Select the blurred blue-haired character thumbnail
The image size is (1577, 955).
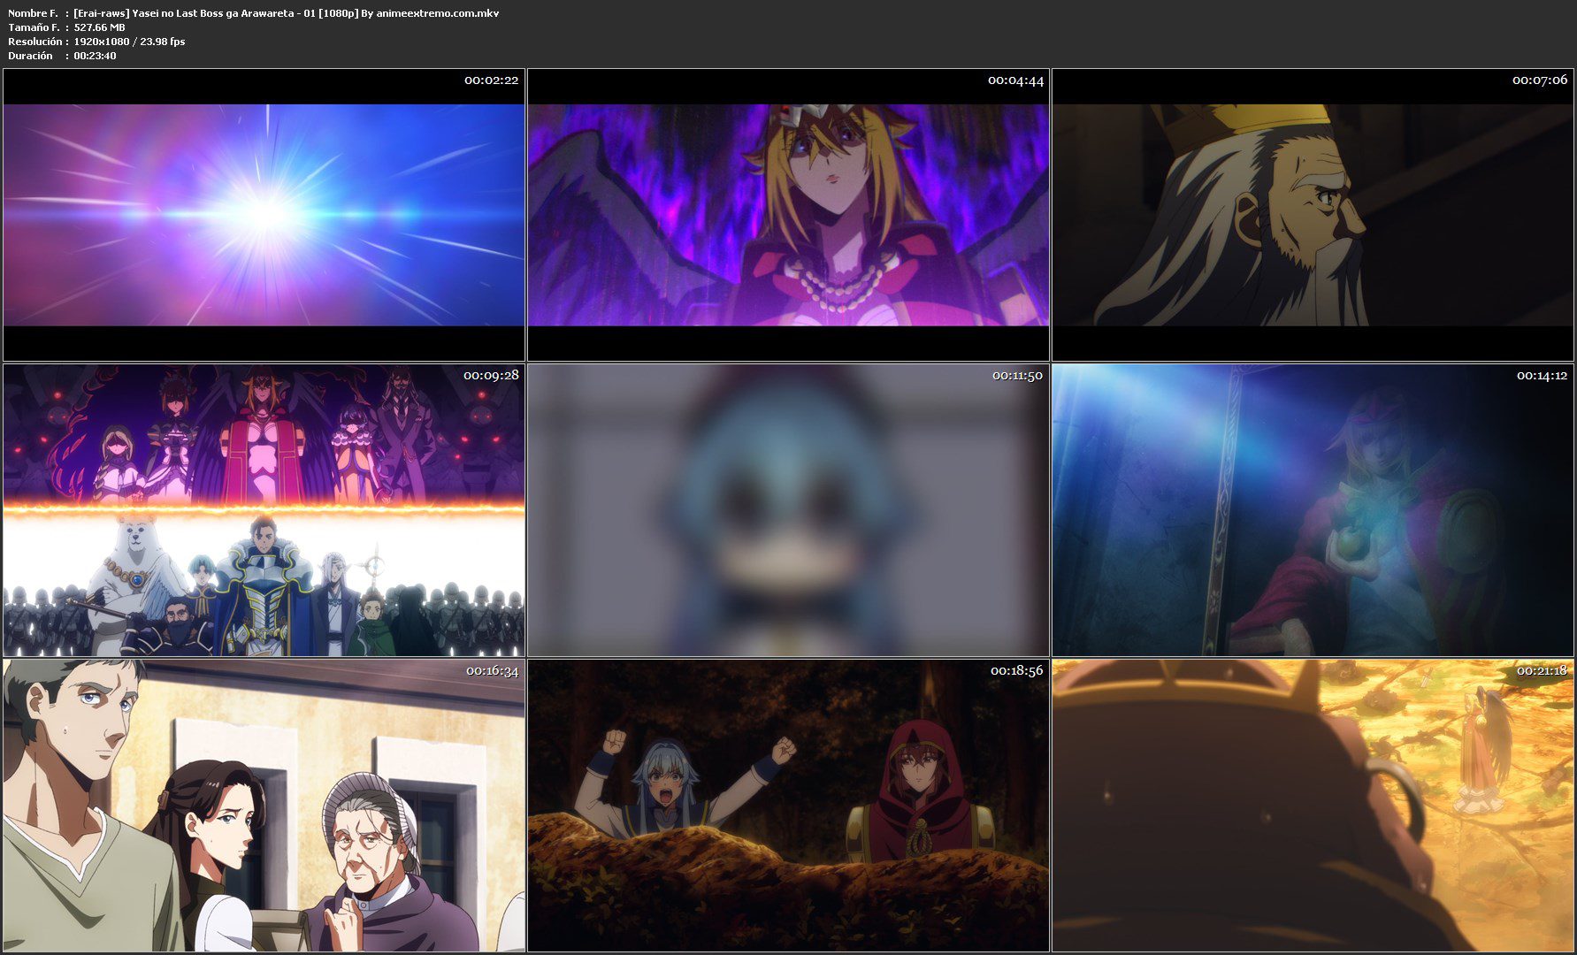coord(788,510)
